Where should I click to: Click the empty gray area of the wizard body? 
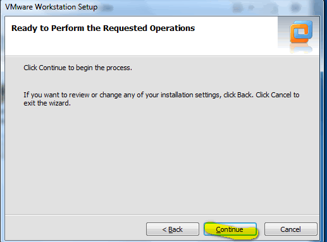click(x=162, y=160)
